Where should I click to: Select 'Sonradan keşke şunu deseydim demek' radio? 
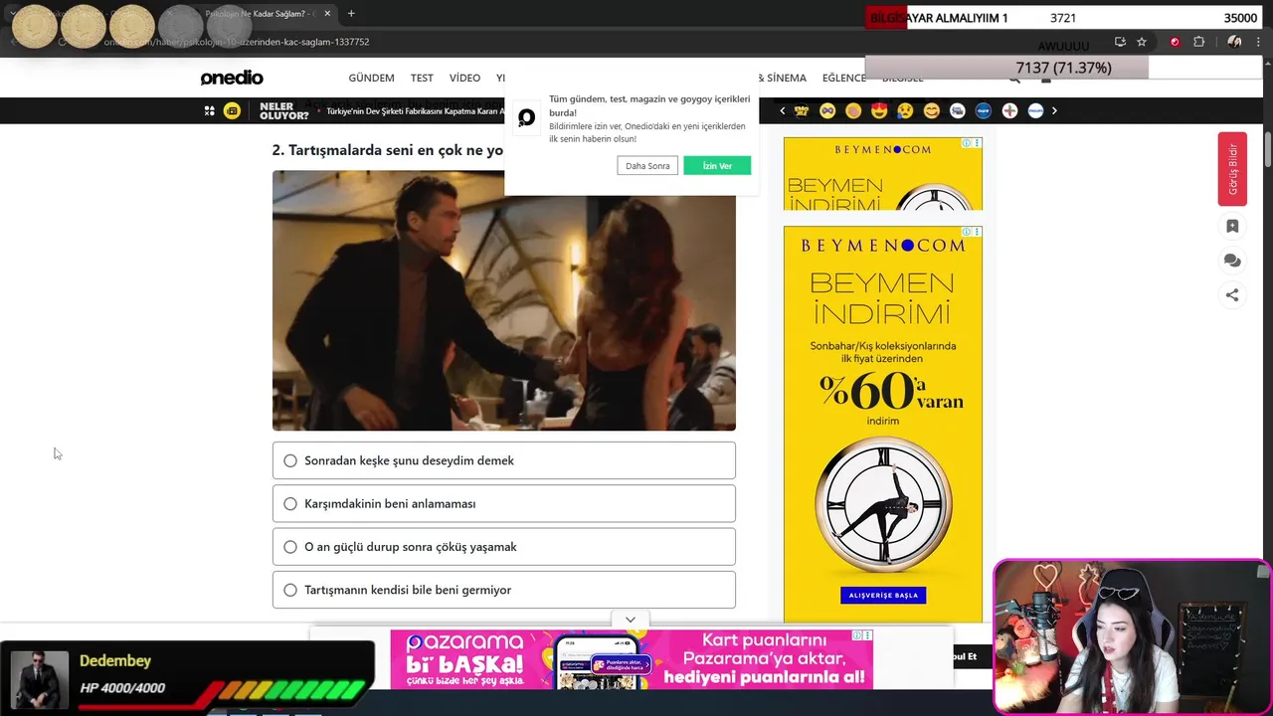(x=290, y=460)
